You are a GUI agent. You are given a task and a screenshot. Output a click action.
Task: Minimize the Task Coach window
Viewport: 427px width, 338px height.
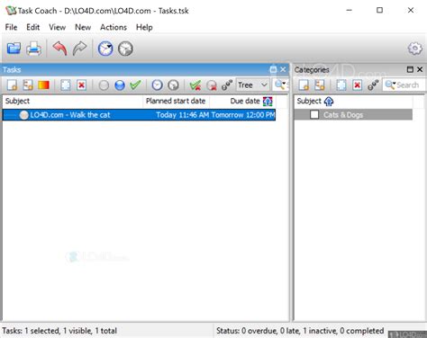[x=349, y=10]
